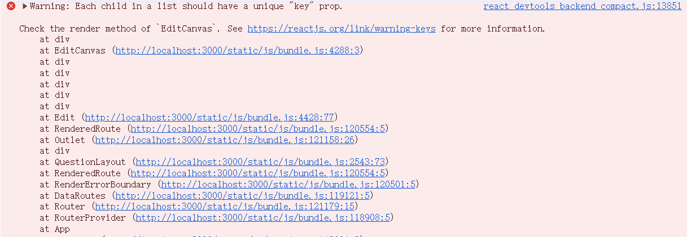Viewport: 687px width, 237px height.
Task: Open second RenderedRoute link below QuestionLayout
Action: coord(257,173)
